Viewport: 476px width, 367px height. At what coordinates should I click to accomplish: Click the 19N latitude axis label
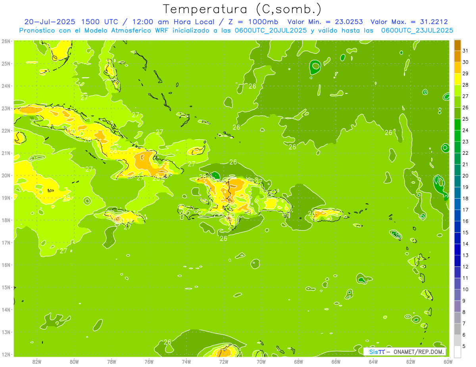[x=6, y=198]
